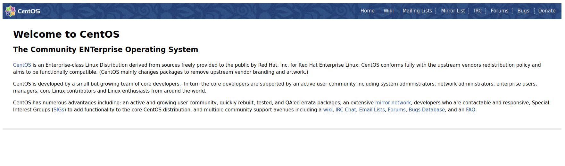Click the Welcome to CentOS heading
The width and height of the screenshot is (565, 166).
(66, 34)
